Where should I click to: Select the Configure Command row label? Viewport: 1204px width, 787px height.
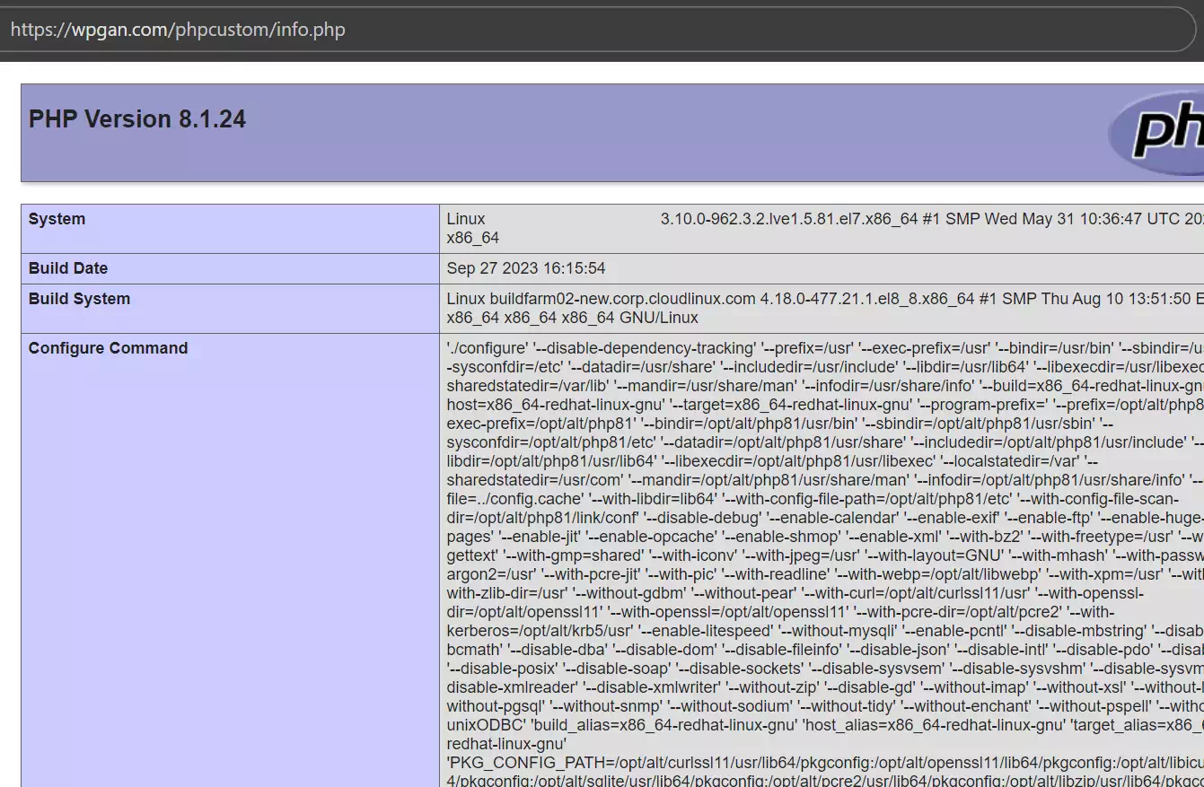coord(108,348)
